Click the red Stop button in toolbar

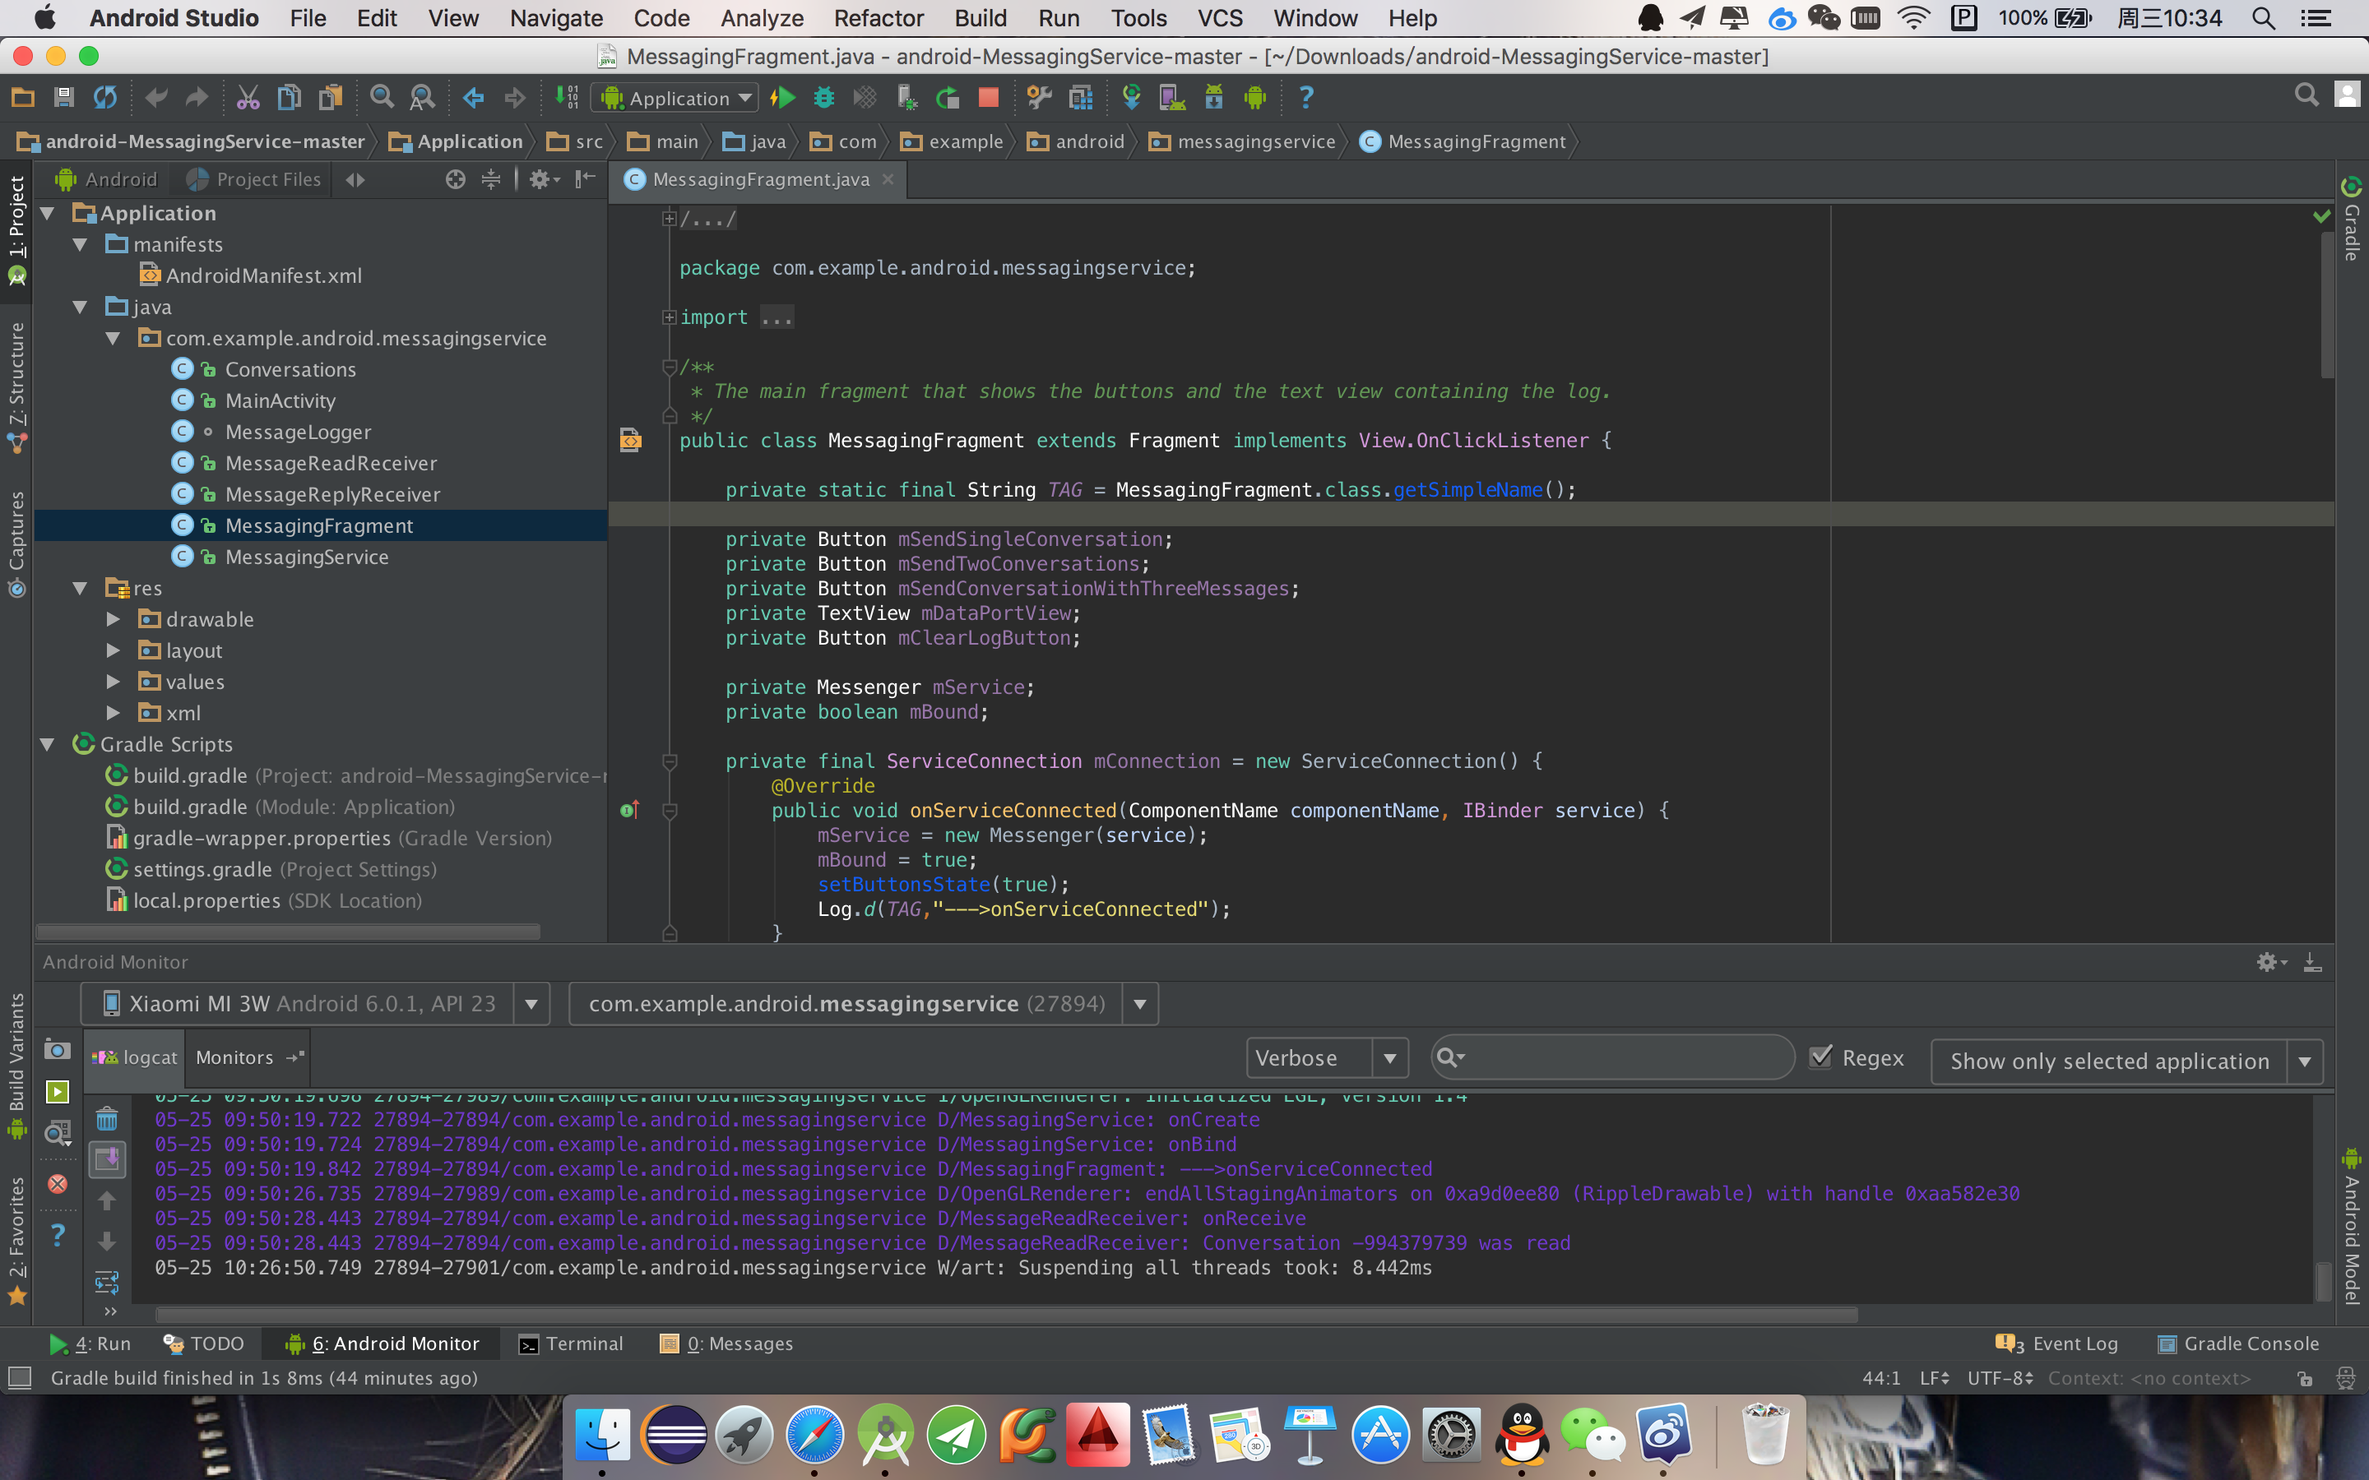point(988,98)
